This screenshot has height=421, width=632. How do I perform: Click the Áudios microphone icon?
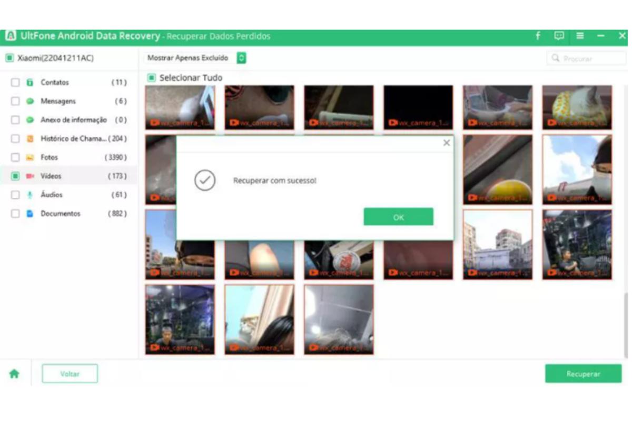point(30,195)
